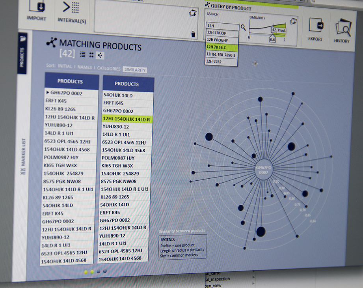
Task: Click the magnifier search icon
Action: [x=243, y=27]
